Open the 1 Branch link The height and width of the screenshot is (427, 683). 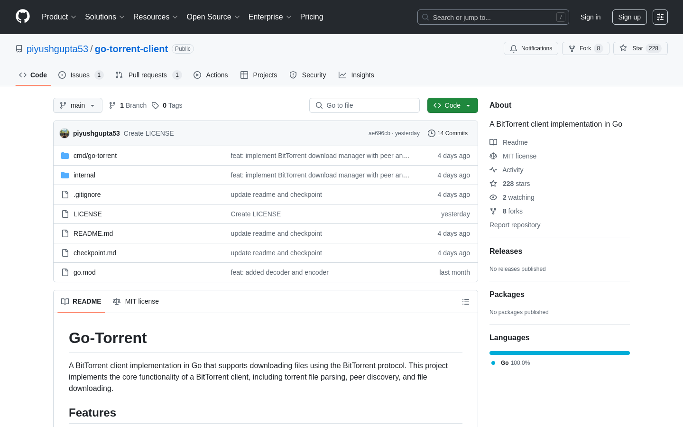pos(128,105)
